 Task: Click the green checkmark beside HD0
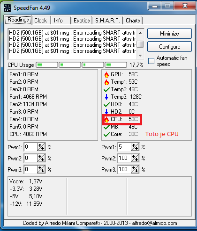106,104
